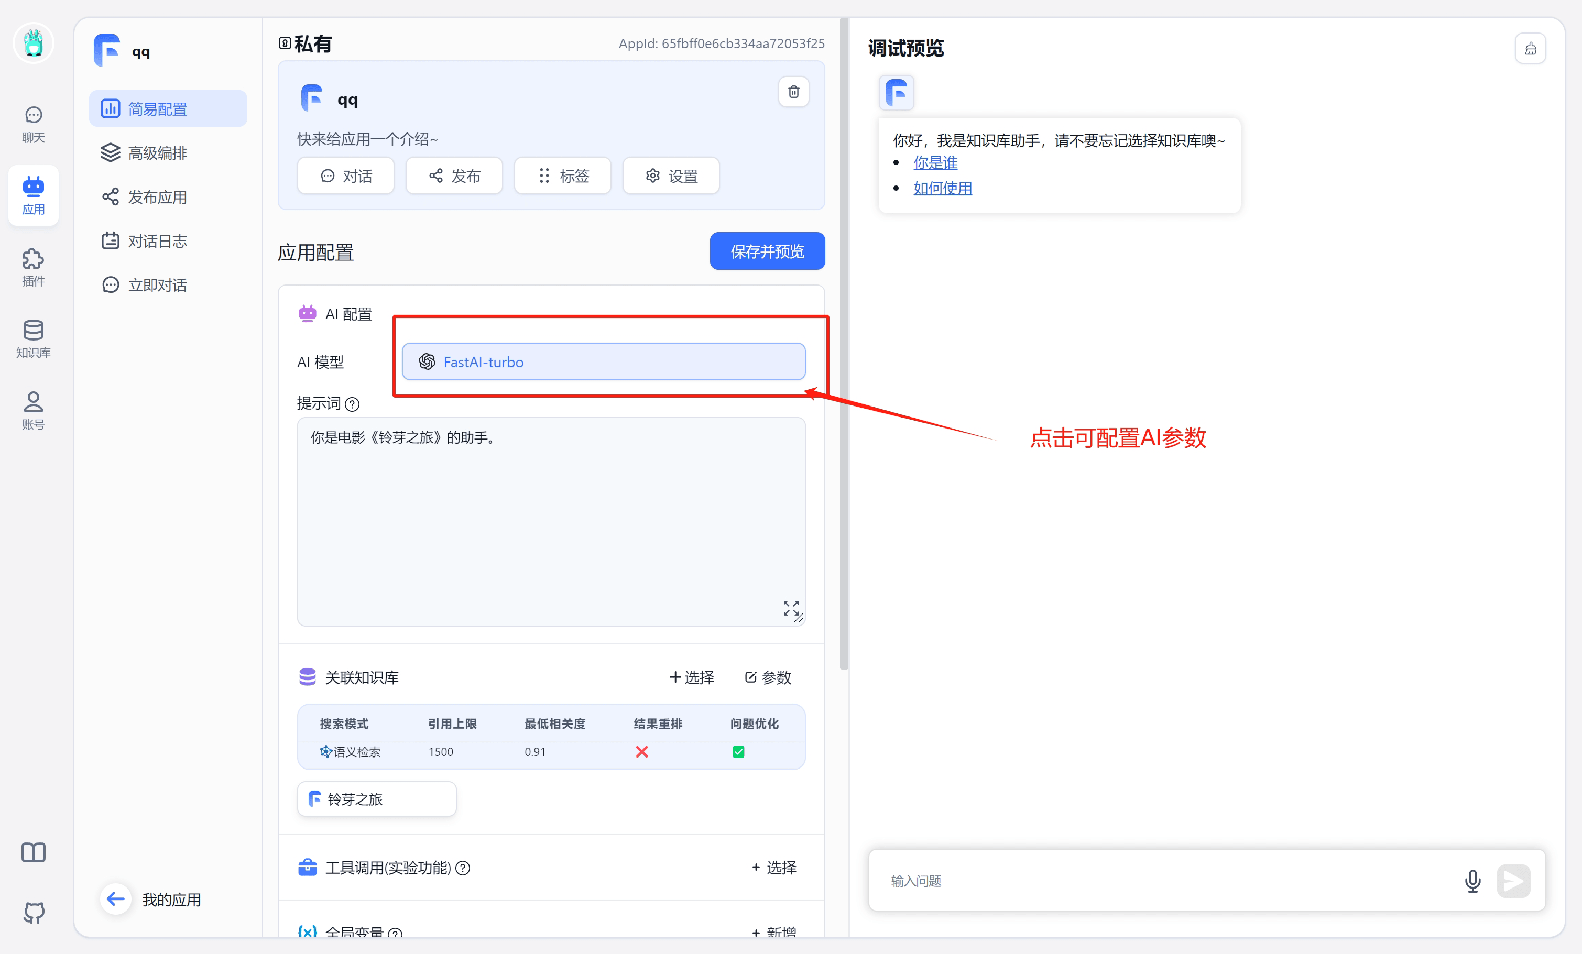Open the 账号 account section
This screenshot has width=1582, height=954.
click(x=32, y=410)
